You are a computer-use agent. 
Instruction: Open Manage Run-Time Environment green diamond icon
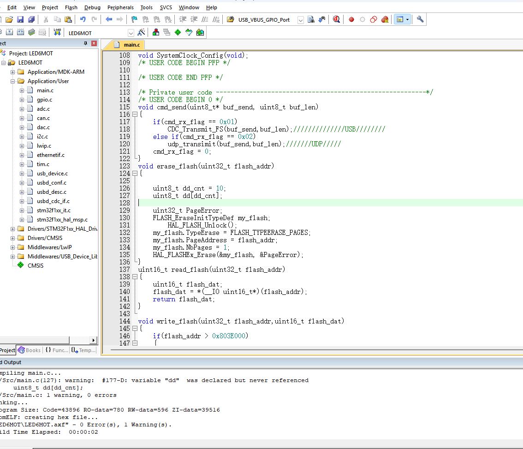click(178, 32)
